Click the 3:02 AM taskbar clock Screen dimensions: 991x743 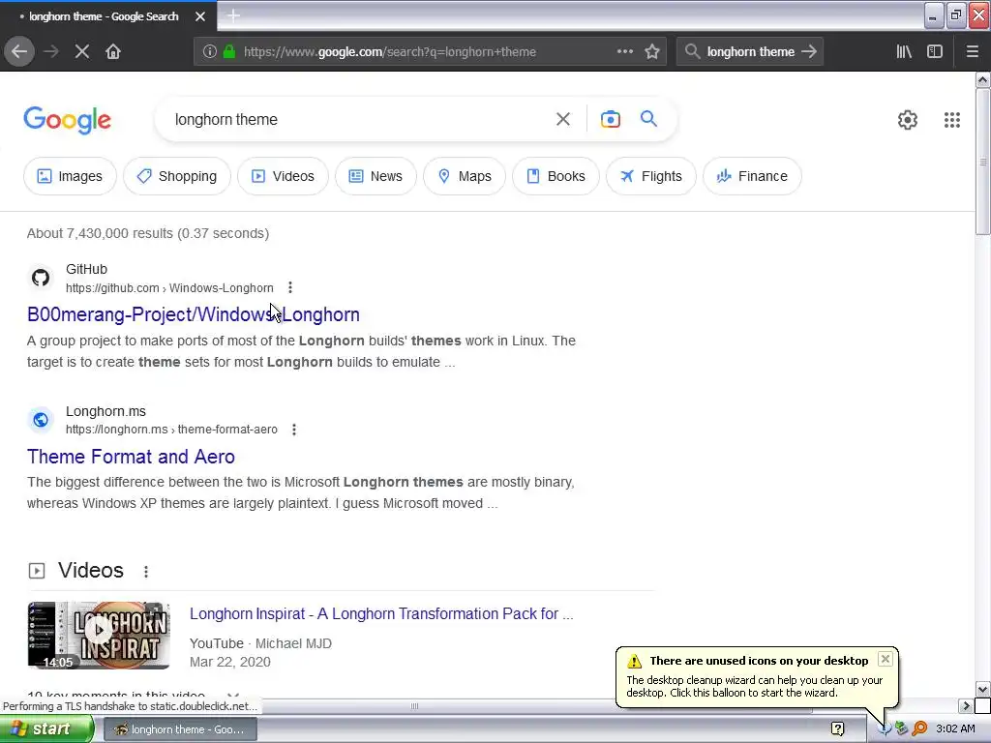coord(955,729)
